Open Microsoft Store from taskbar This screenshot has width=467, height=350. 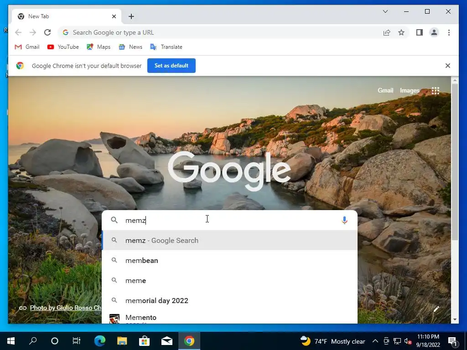144,341
